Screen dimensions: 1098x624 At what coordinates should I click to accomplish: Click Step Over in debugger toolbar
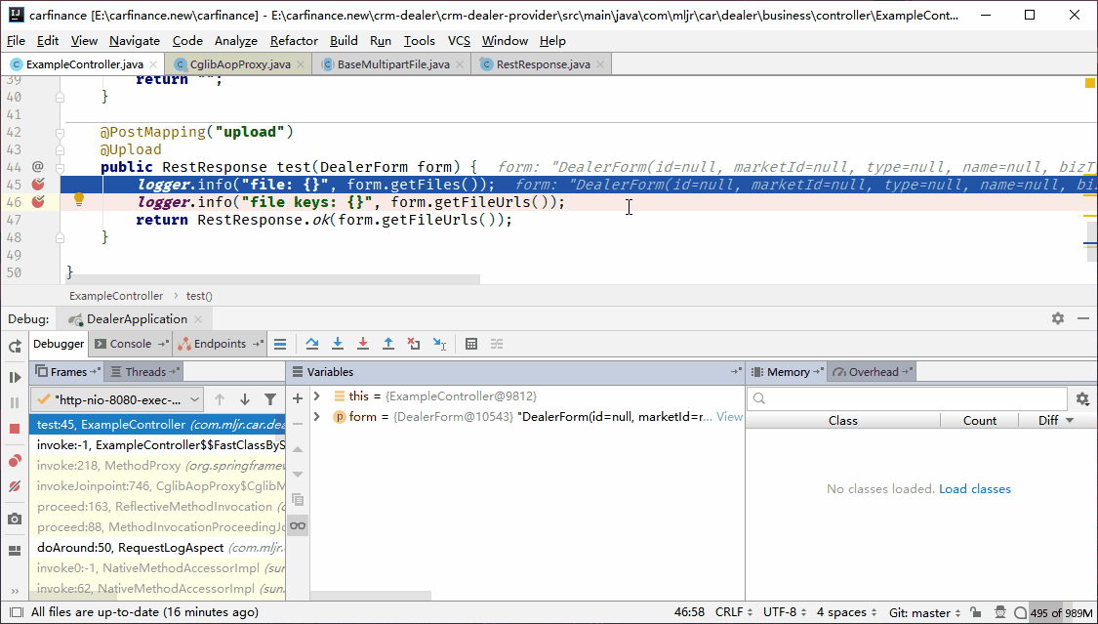pos(312,344)
